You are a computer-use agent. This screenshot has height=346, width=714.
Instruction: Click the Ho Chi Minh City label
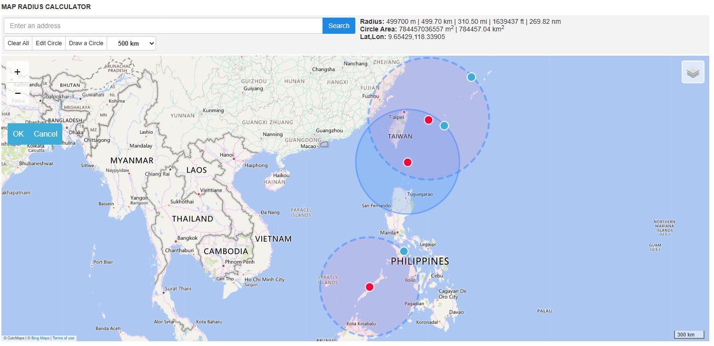tap(264, 279)
